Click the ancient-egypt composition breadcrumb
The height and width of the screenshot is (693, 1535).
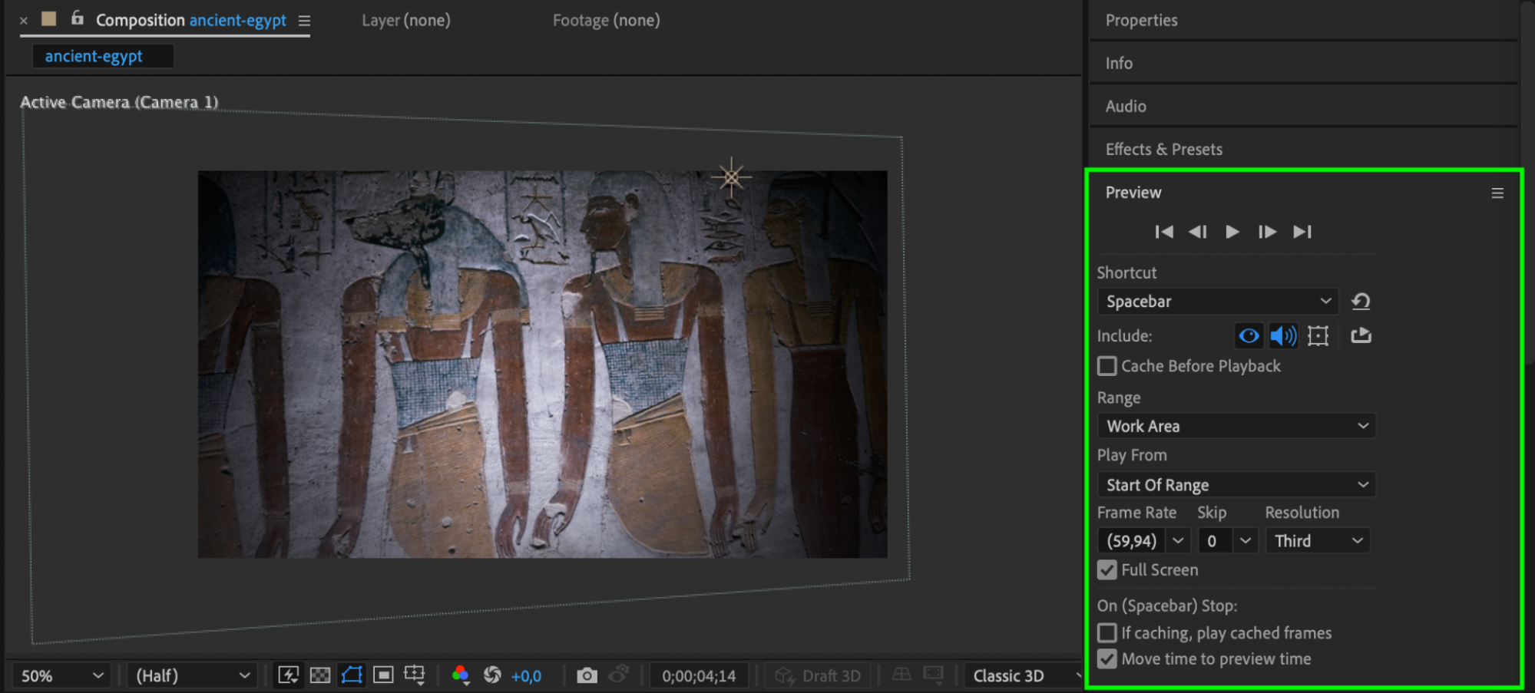point(94,56)
